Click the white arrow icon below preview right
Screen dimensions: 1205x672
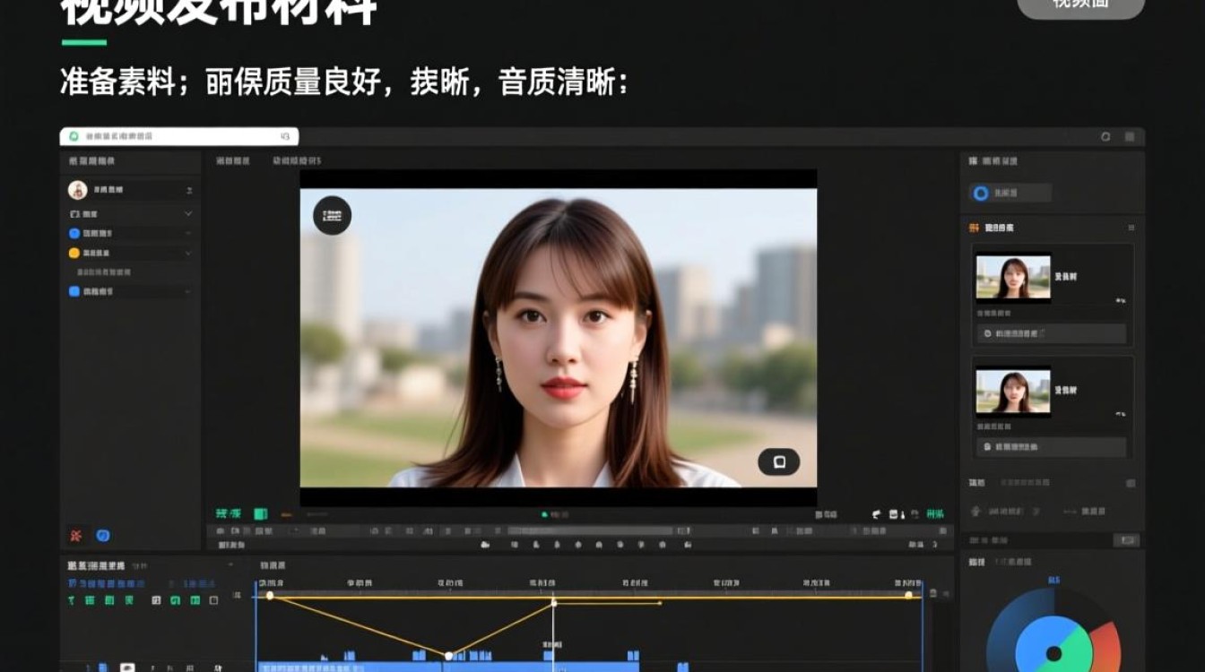coord(876,514)
